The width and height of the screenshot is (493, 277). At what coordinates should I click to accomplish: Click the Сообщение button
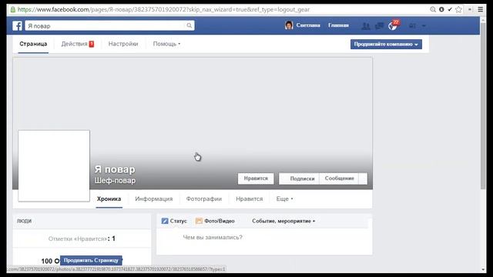[339, 179]
